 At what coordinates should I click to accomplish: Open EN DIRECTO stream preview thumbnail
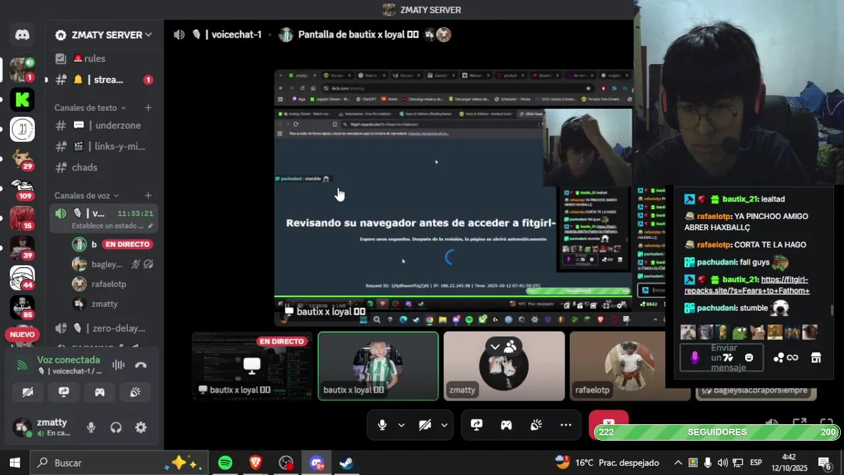253,366
